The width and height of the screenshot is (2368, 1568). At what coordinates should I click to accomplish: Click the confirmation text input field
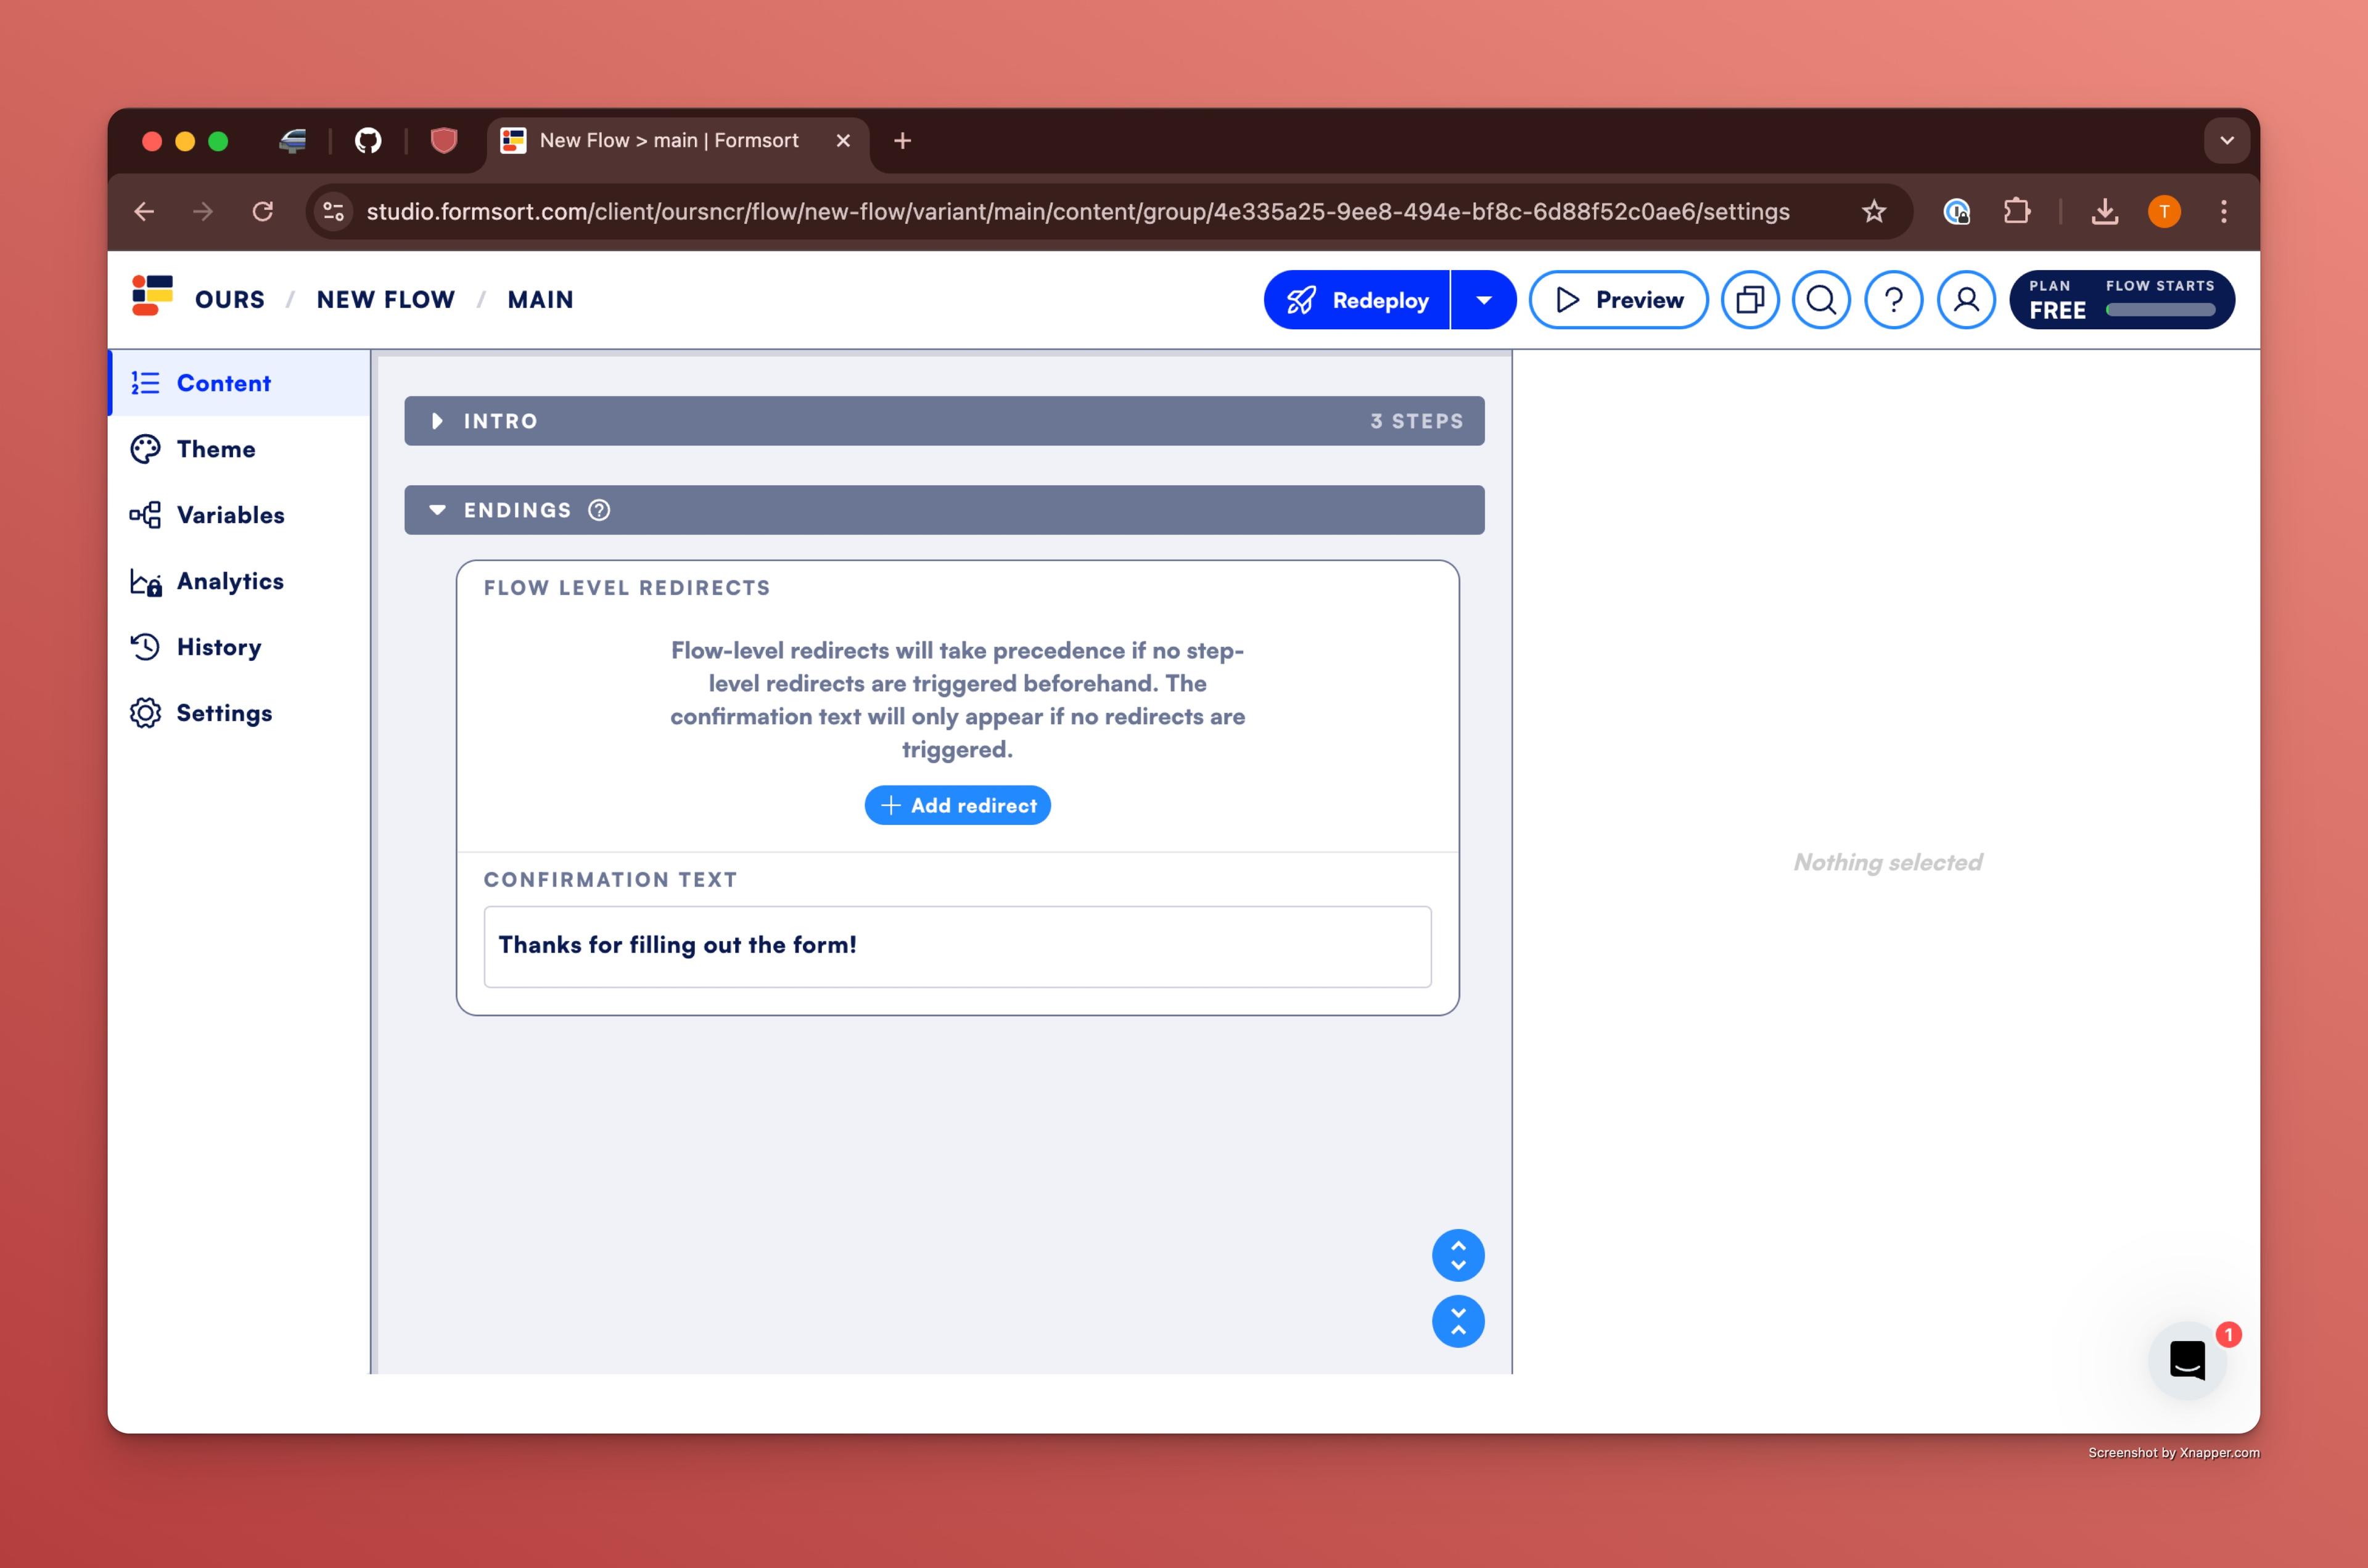pos(957,946)
